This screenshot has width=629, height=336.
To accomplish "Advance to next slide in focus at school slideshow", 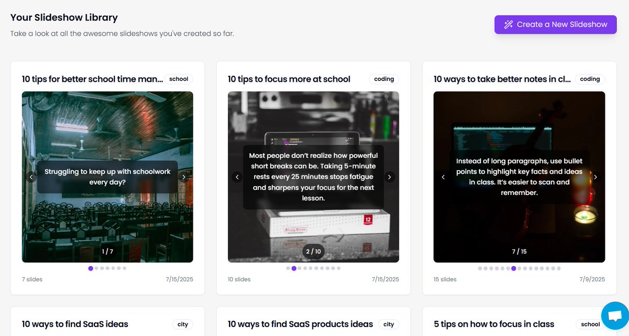I will [x=389, y=177].
